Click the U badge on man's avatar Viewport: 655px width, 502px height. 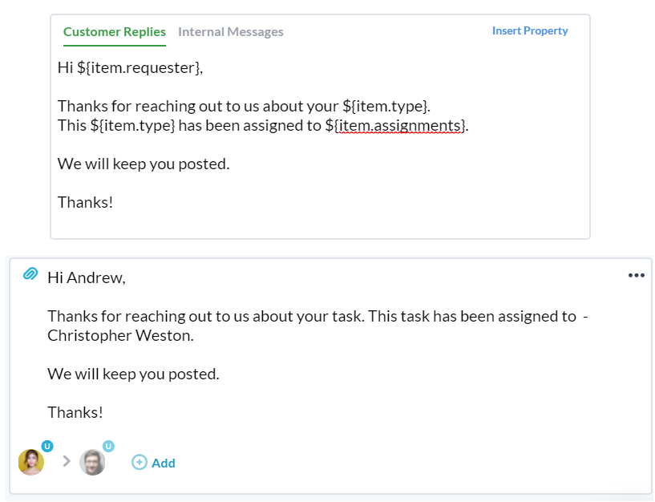pyautogui.click(x=108, y=446)
